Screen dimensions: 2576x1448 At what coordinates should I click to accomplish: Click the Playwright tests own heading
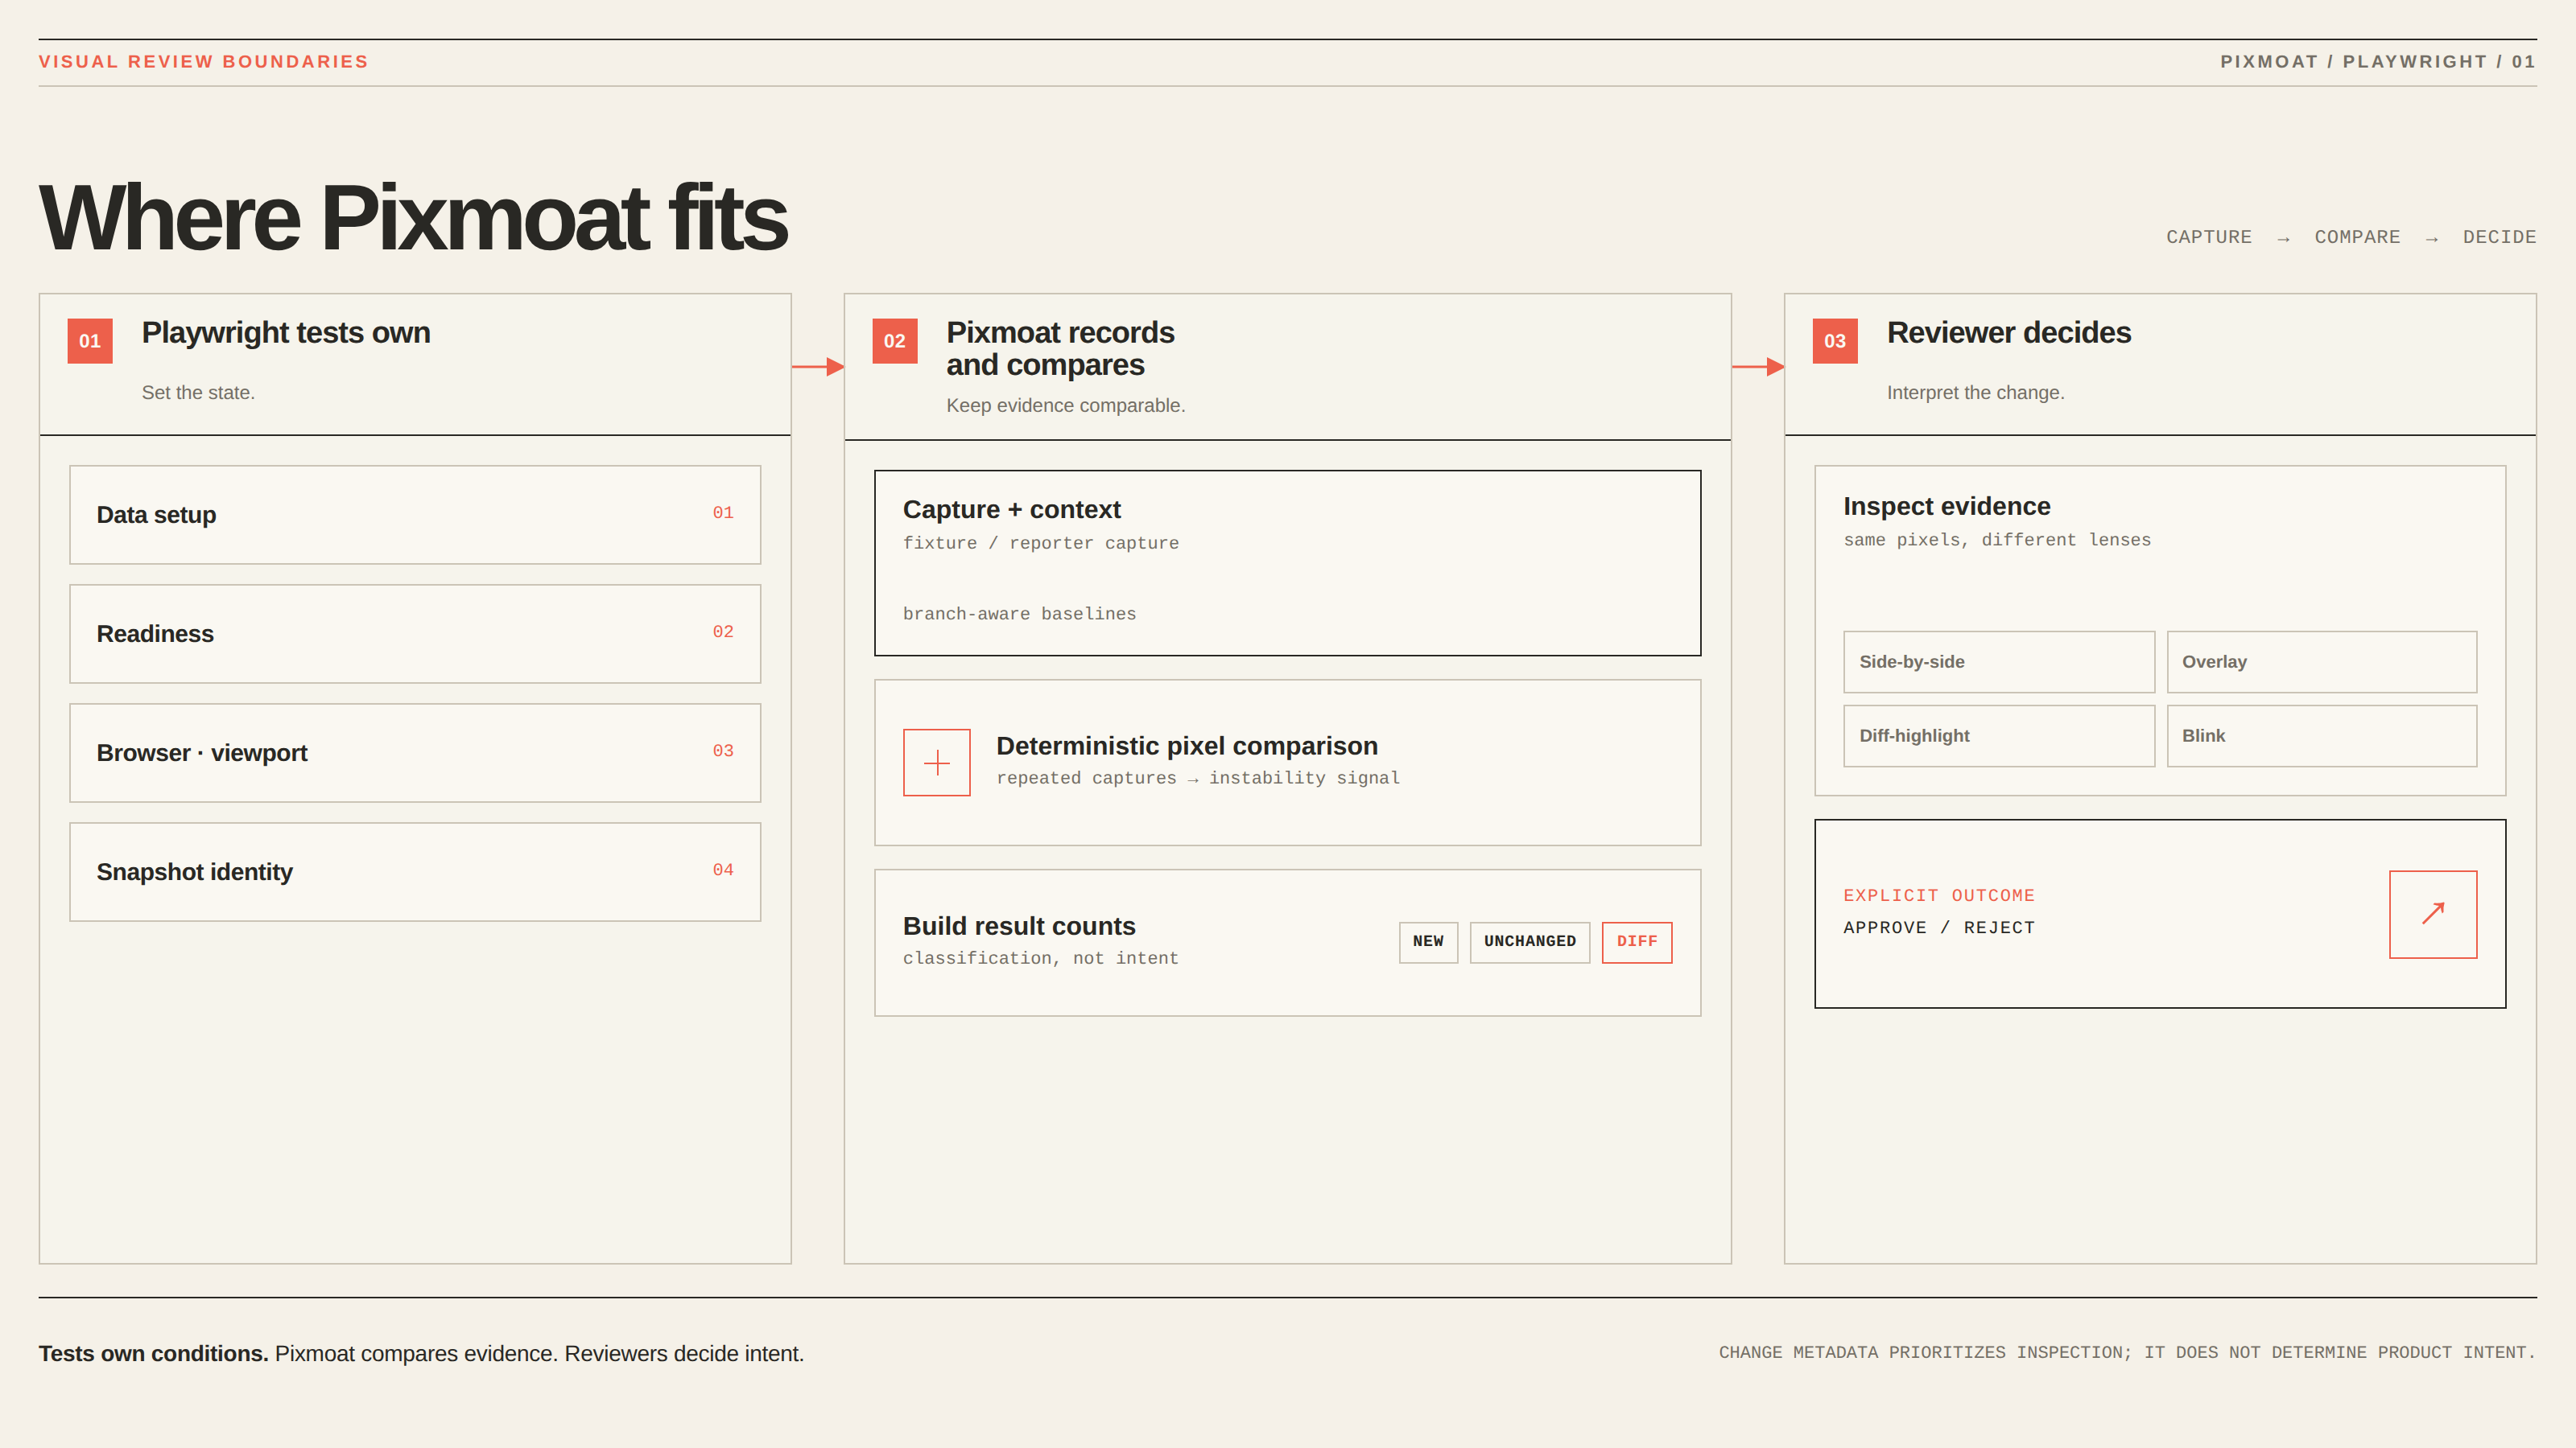pos(285,333)
